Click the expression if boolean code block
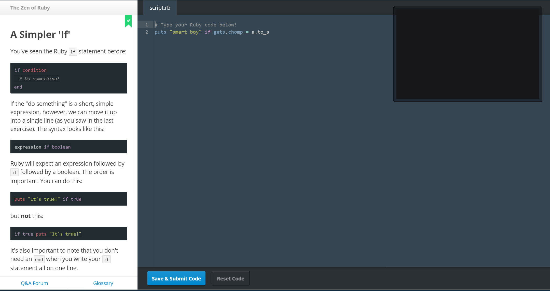Viewport: 550px width, 291px height. pyautogui.click(x=68, y=147)
